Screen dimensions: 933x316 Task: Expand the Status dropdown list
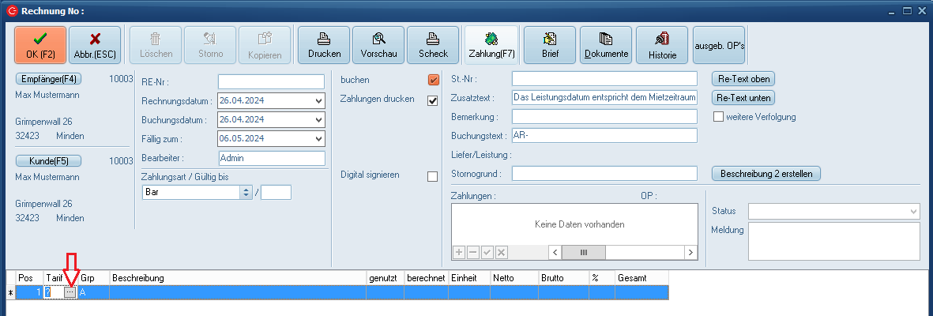[914, 212]
